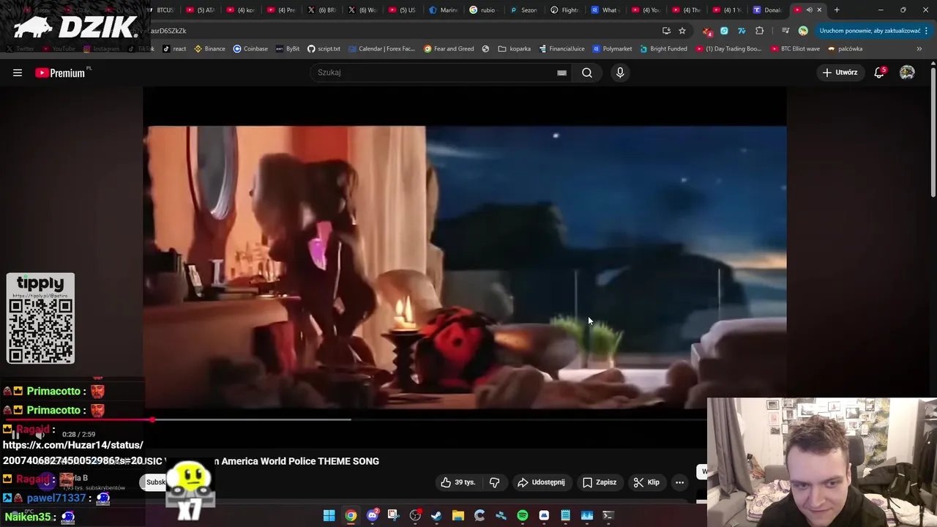Start voice search with the microphone icon
The height and width of the screenshot is (527, 937).
(620, 72)
